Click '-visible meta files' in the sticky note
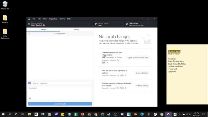 [175, 66]
